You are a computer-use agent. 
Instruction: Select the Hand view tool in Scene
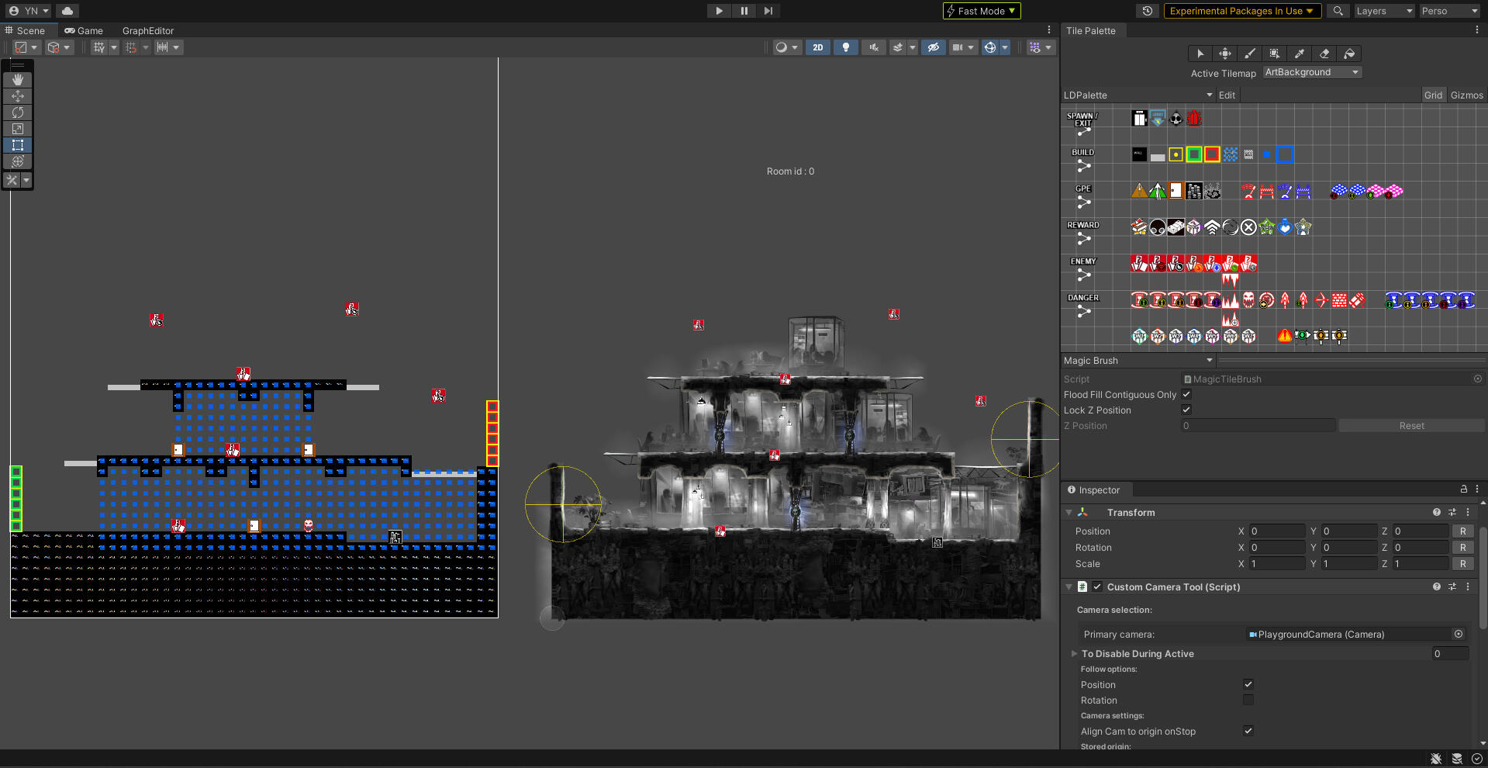[x=18, y=80]
